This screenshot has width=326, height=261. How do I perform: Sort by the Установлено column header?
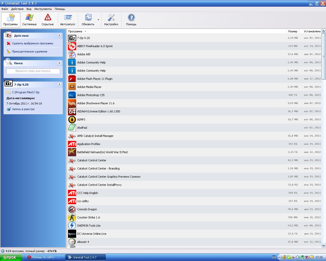click(310, 31)
